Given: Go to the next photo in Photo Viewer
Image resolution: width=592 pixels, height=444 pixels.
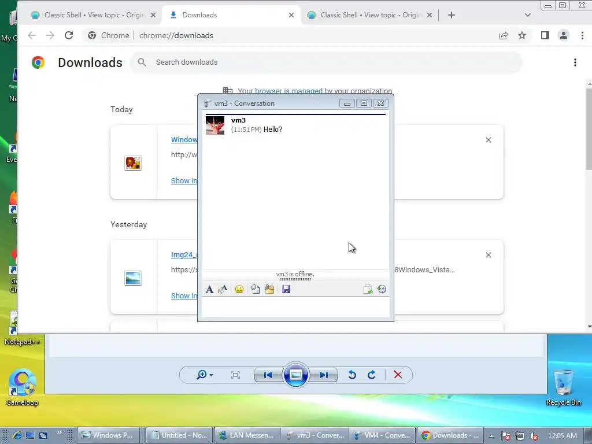Looking at the screenshot, I should click(x=323, y=375).
